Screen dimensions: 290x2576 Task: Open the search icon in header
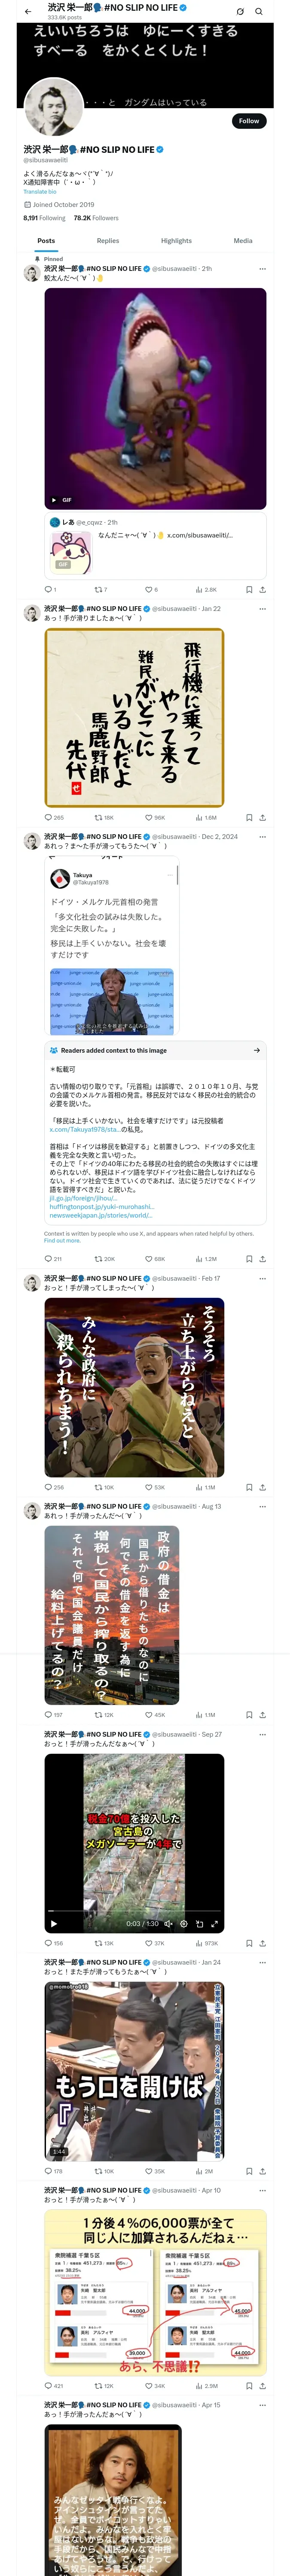259,12
